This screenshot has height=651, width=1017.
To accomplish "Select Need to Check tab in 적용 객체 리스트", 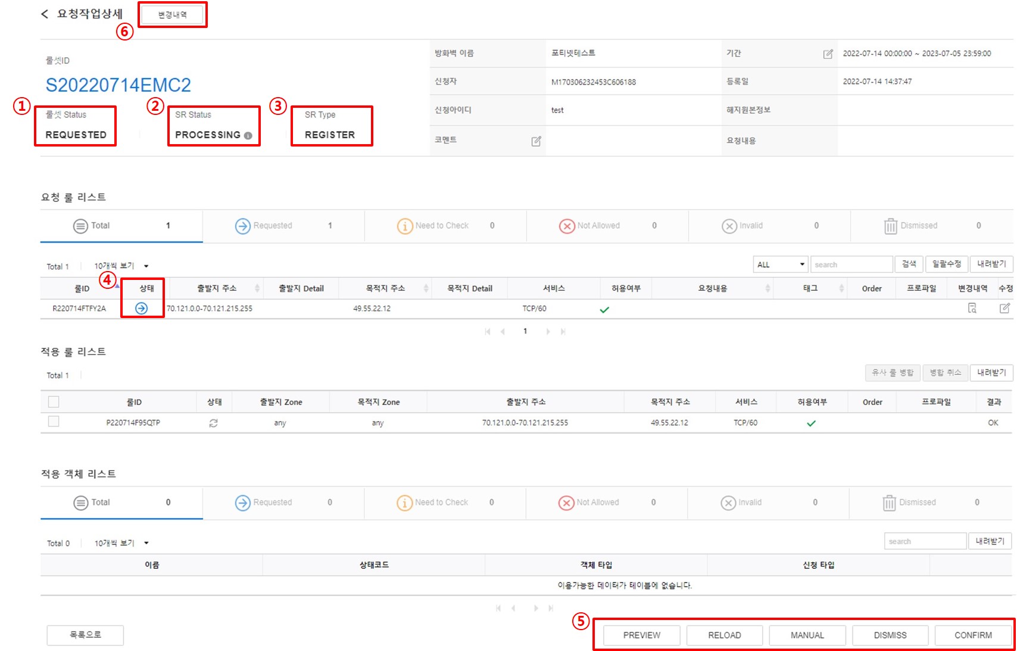I will click(445, 503).
